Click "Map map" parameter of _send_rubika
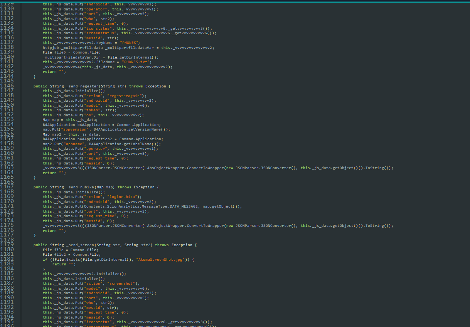 pyautogui.click(x=106, y=187)
